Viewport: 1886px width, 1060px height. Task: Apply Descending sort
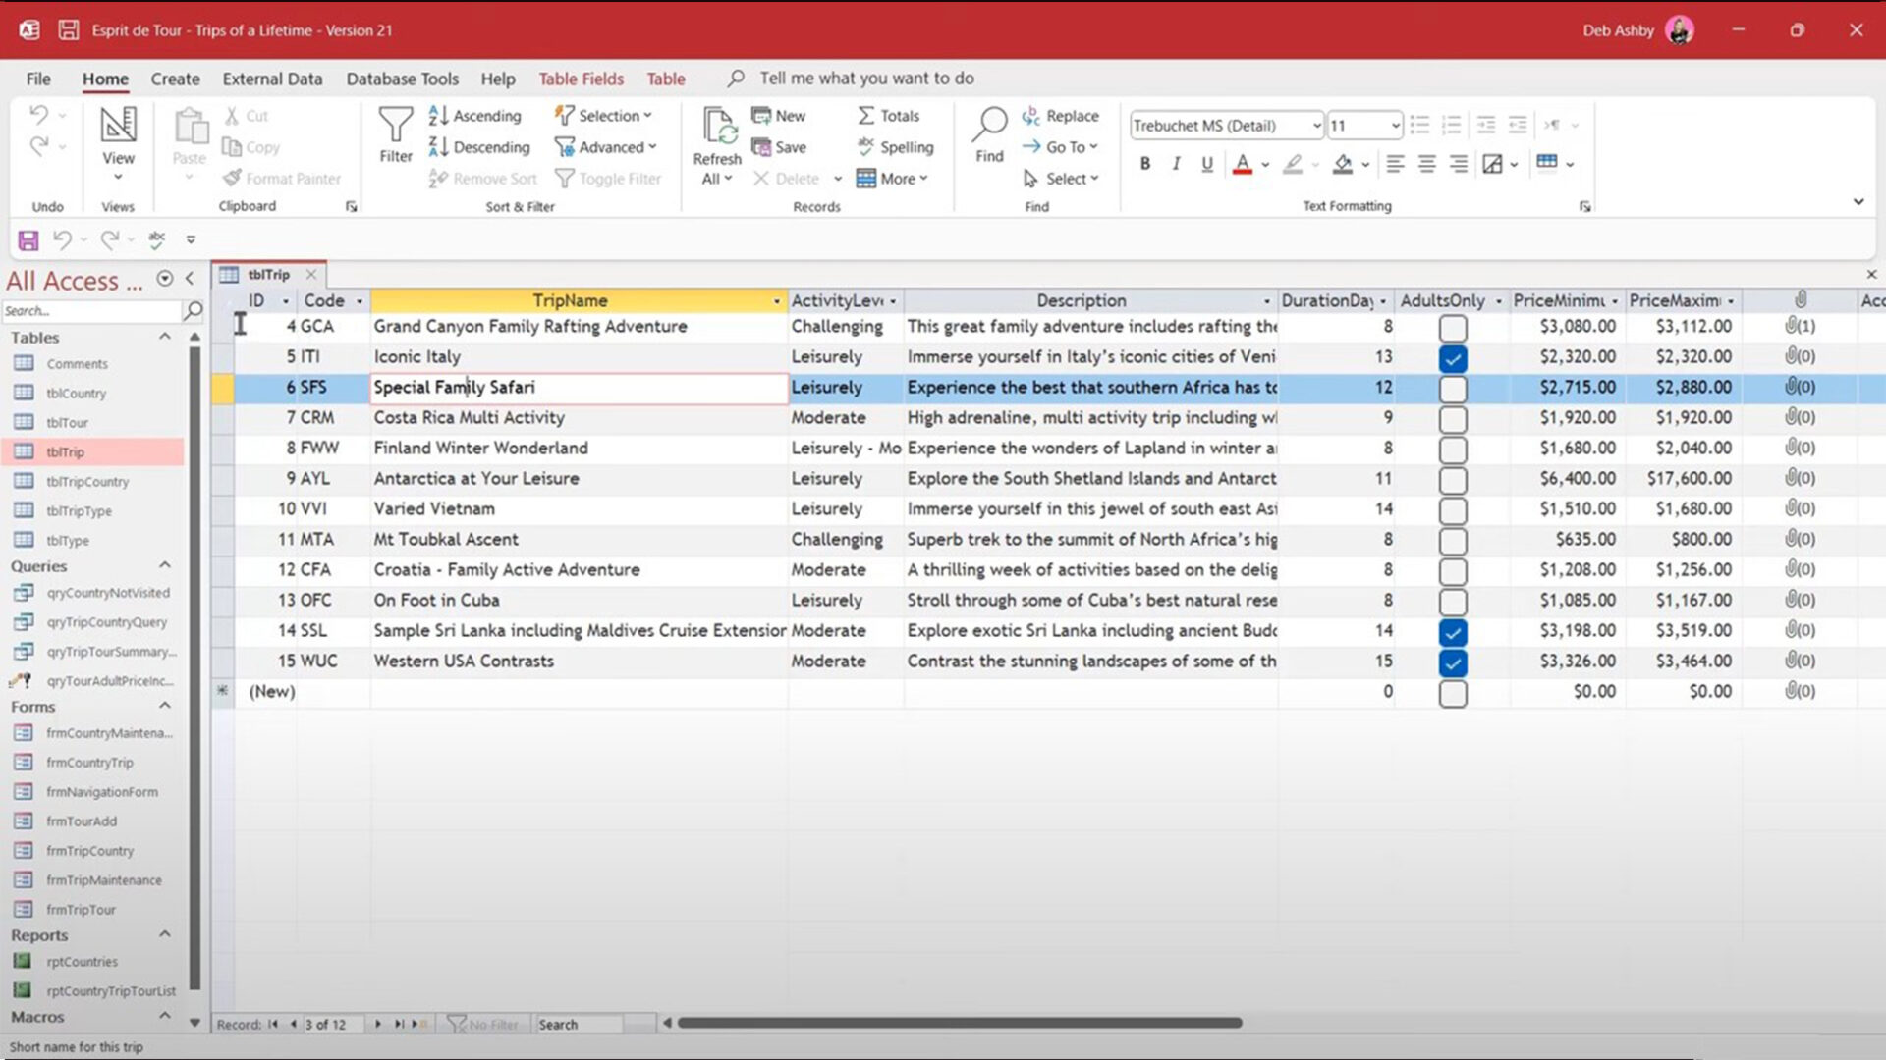tap(479, 147)
